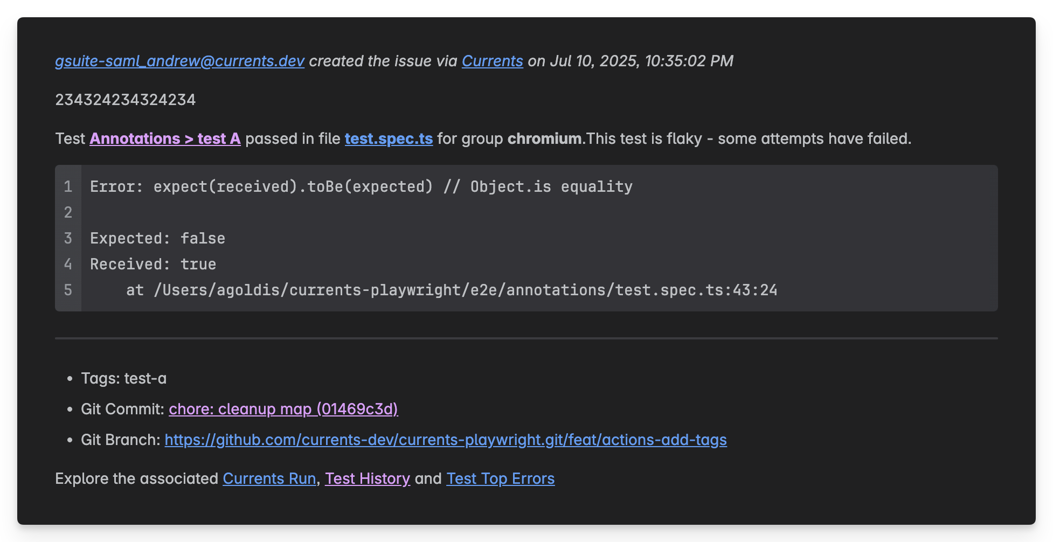Open the Currents Run link
The height and width of the screenshot is (542, 1053).
[269, 478]
